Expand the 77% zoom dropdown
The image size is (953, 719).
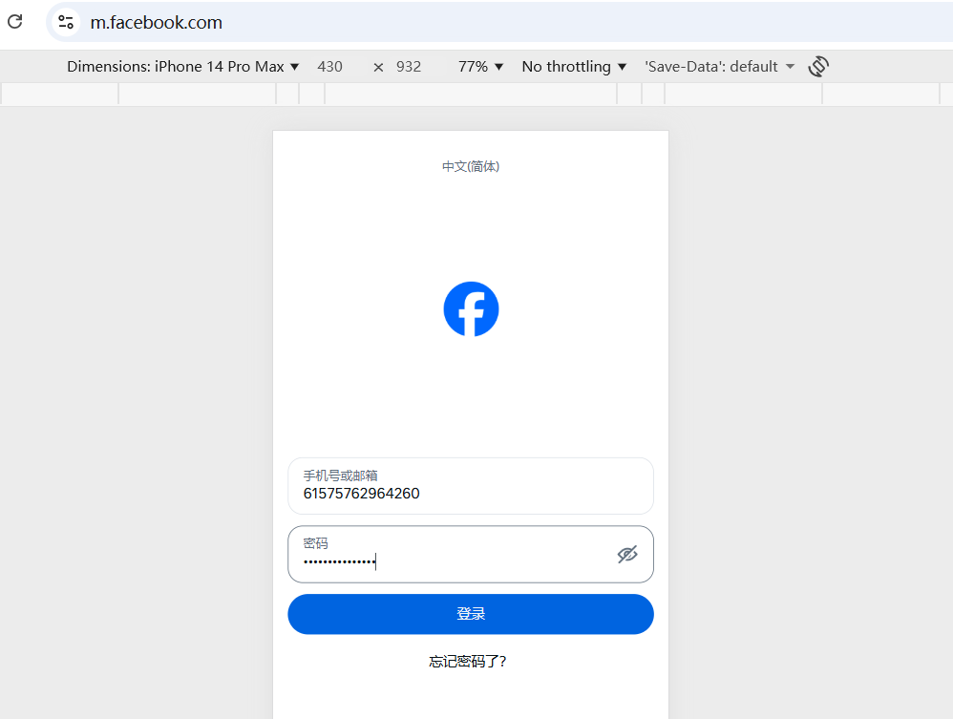(480, 66)
